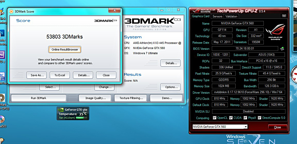Click Details... in the 3DMark Score window
Viewport: 297px width, 144px height.
coord(83,75)
